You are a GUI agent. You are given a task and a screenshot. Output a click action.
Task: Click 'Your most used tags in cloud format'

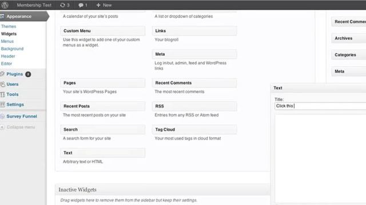(188, 138)
